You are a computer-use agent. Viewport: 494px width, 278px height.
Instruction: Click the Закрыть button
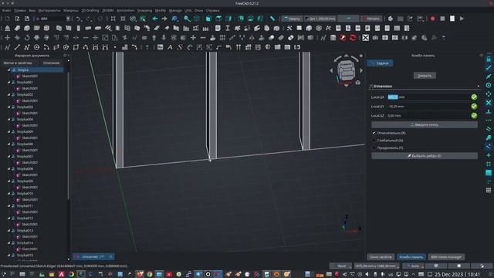click(425, 76)
